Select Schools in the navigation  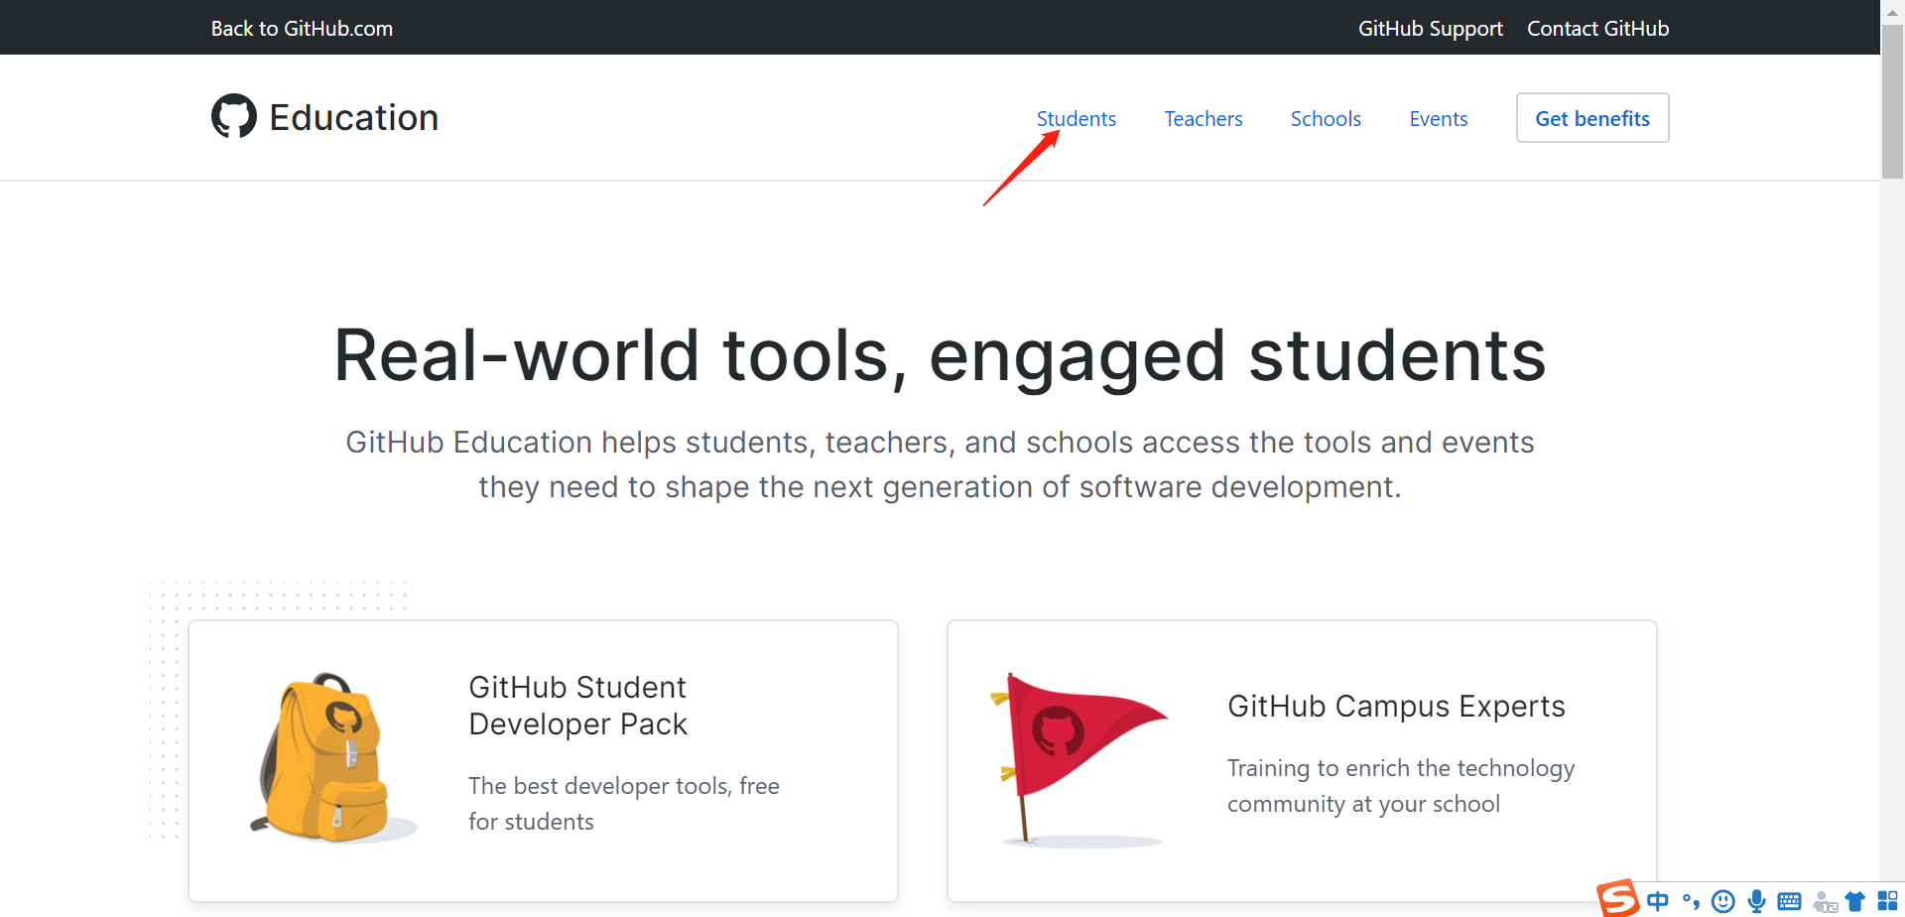click(1326, 119)
